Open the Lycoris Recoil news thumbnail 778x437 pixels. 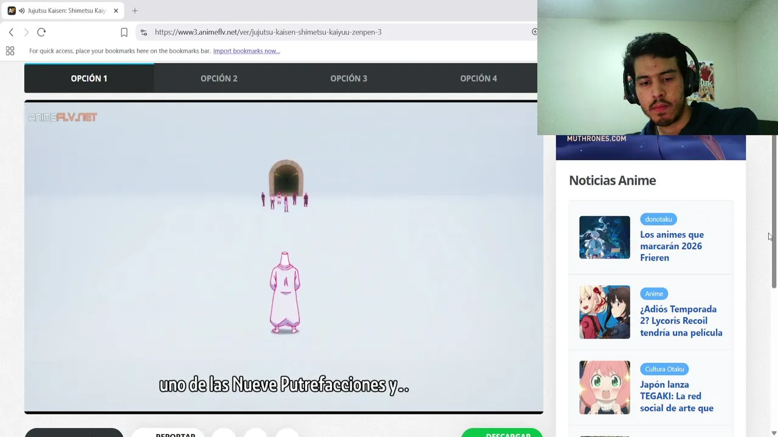pos(605,312)
